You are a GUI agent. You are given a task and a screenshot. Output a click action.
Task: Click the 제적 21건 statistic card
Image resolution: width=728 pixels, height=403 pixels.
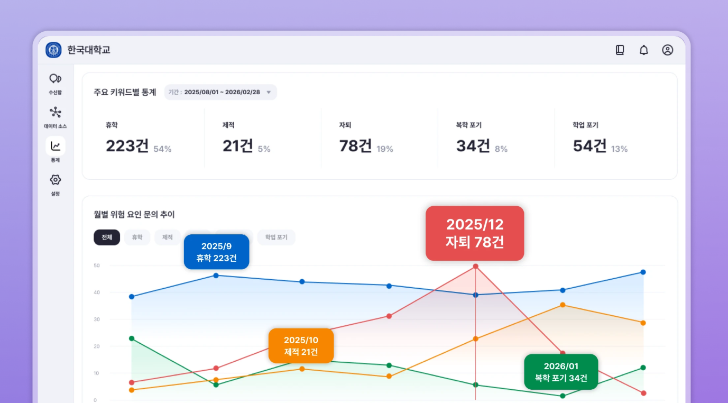pos(263,139)
